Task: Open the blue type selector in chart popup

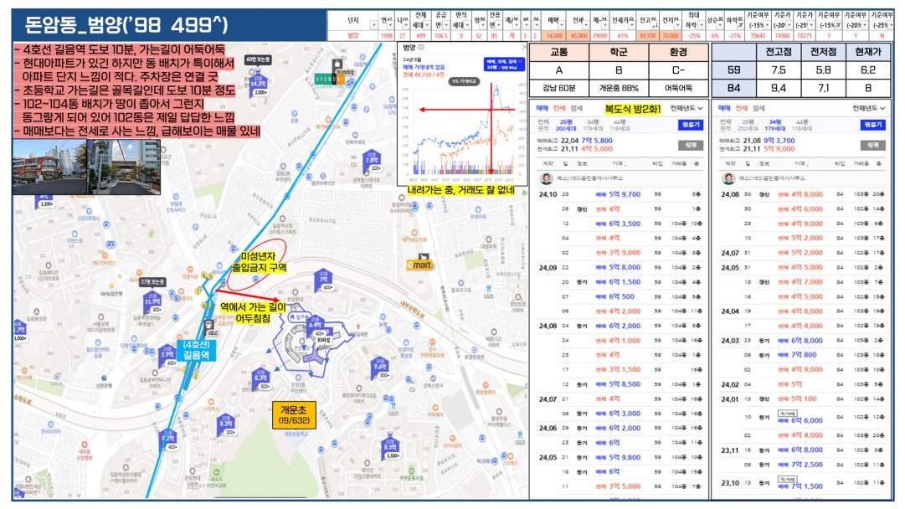Action: point(504,64)
